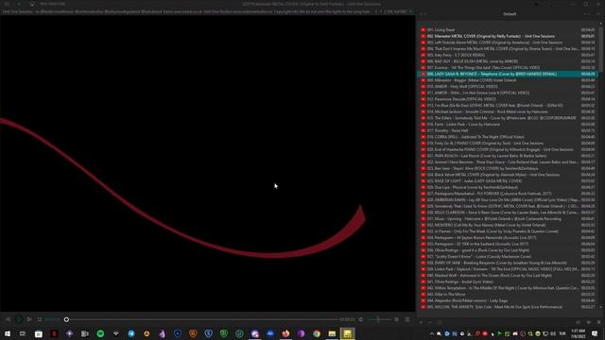The width and height of the screenshot is (605, 340).
Task: Select highlighted 'LADY GAGA ft. BEYONCÉ - Telephone' row
Action: pyautogui.click(x=508, y=74)
